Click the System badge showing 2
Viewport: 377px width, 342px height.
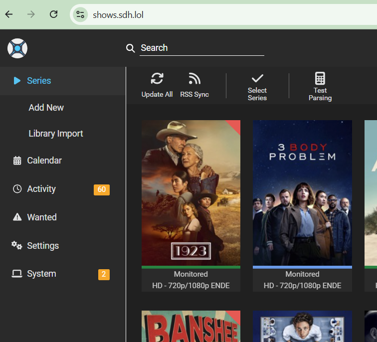tap(104, 275)
